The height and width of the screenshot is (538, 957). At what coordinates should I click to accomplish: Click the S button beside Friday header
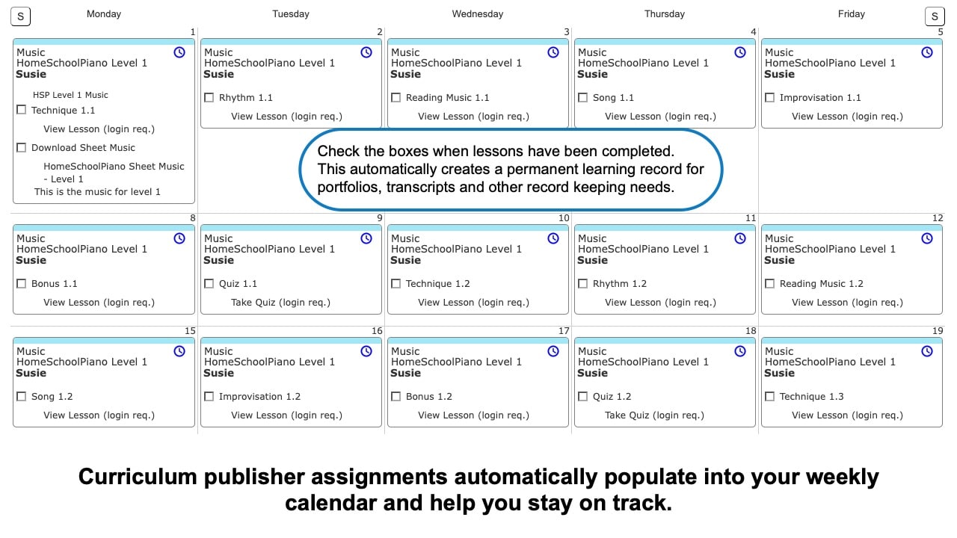[x=935, y=16]
